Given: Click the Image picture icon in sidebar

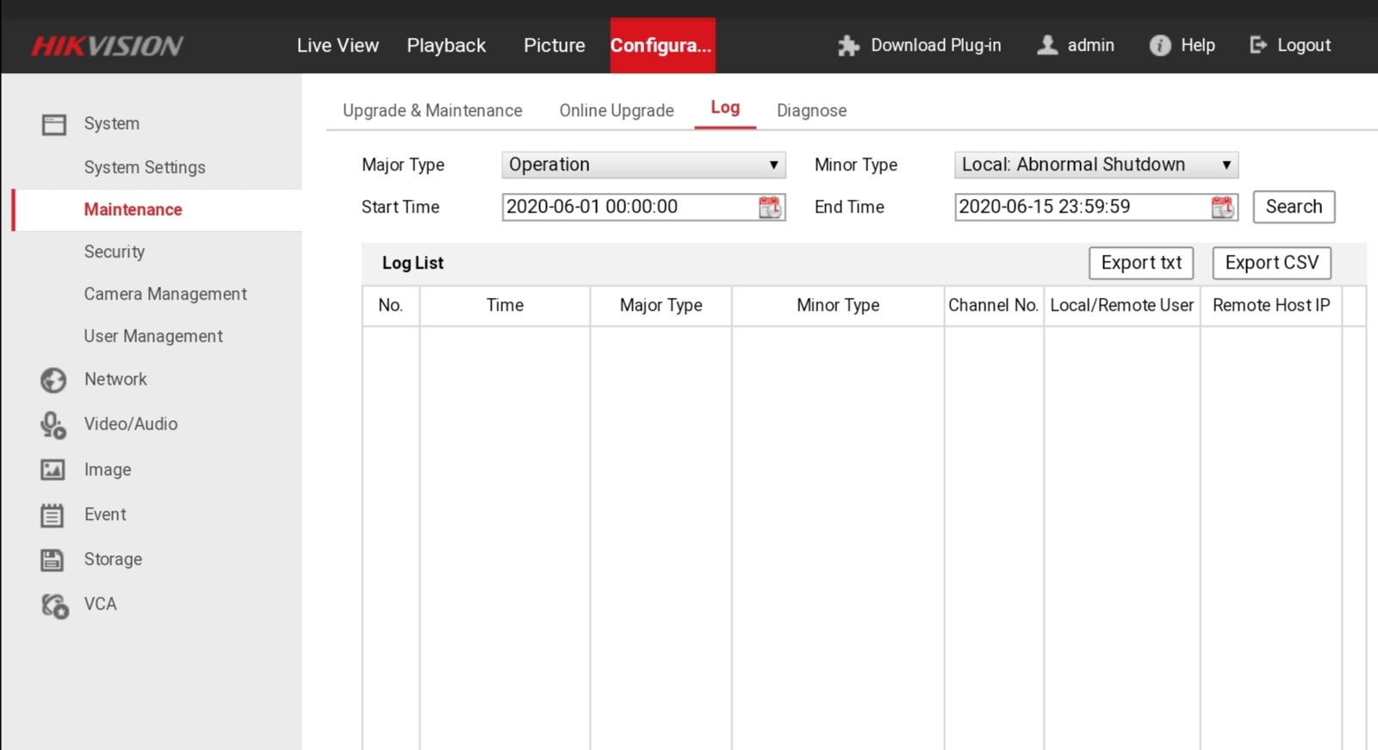Looking at the screenshot, I should (53, 470).
